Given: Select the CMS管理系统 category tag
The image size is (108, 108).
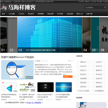Looking at the screenshot, I should pyautogui.click(x=99, y=91).
